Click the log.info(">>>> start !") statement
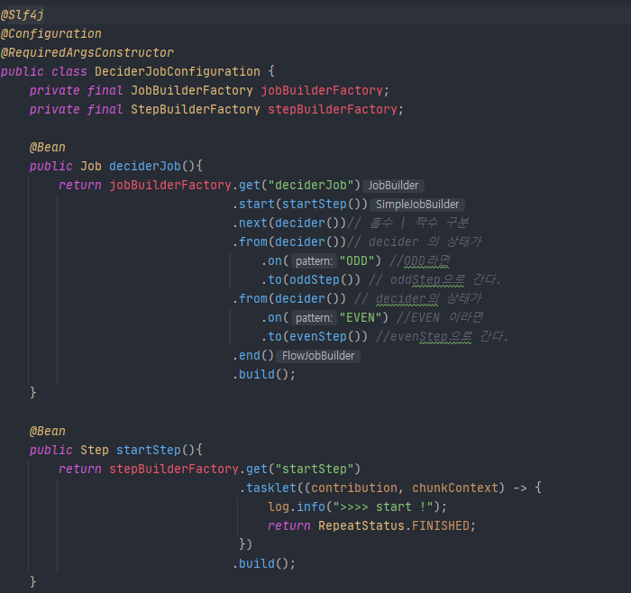 [x=357, y=506]
